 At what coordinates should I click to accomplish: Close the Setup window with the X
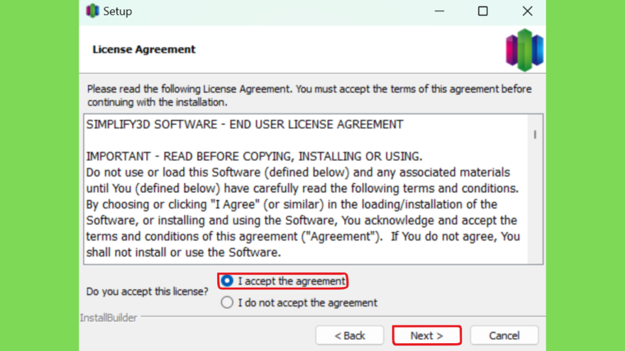click(x=527, y=11)
